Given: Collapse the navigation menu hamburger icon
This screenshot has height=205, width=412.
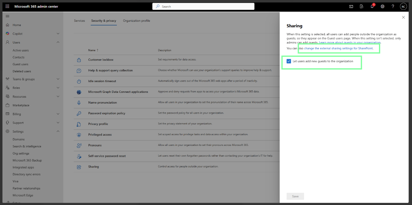Looking at the screenshot, I should pos(7,16).
